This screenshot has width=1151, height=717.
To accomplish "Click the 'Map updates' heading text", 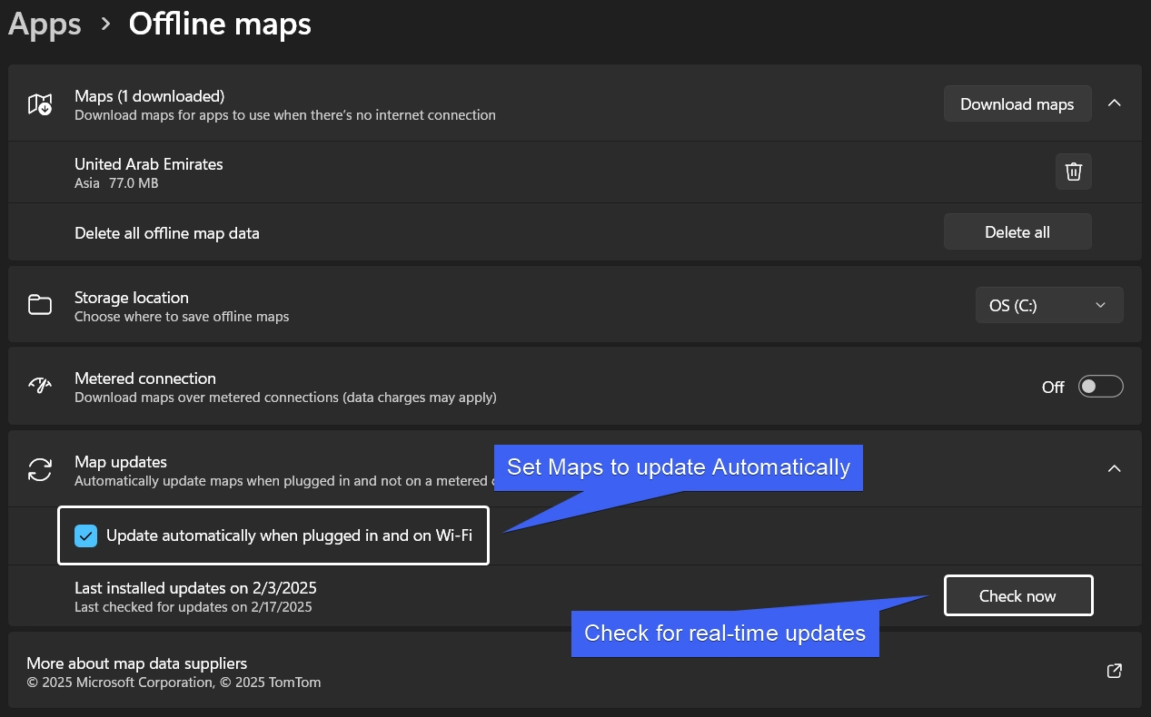I will [121, 462].
